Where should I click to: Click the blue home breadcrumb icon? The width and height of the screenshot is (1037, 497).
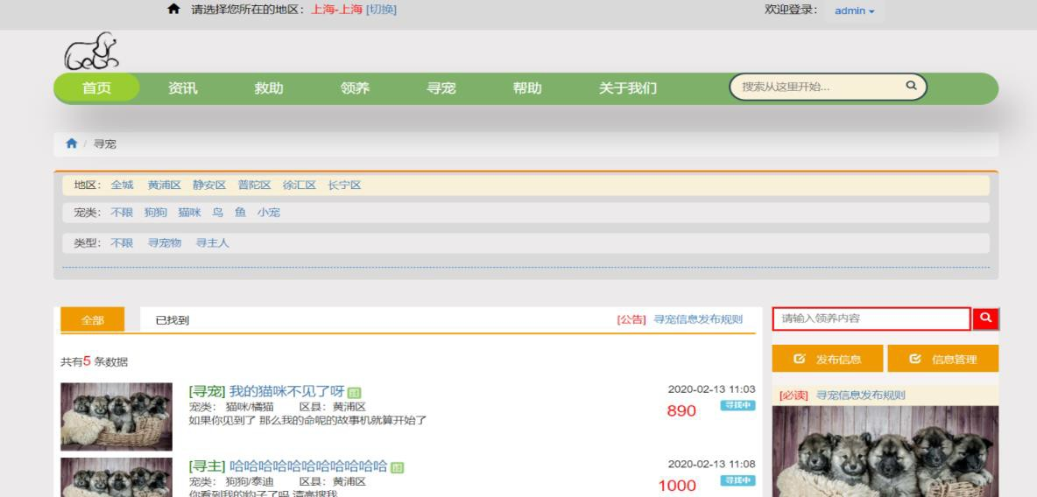point(72,143)
